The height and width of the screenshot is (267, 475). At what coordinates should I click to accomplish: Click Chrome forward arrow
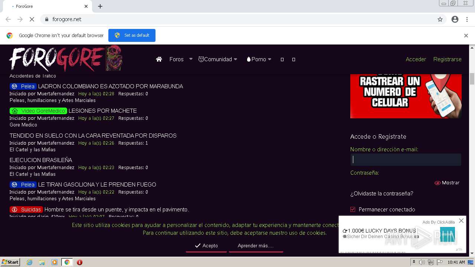pos(20,19)
